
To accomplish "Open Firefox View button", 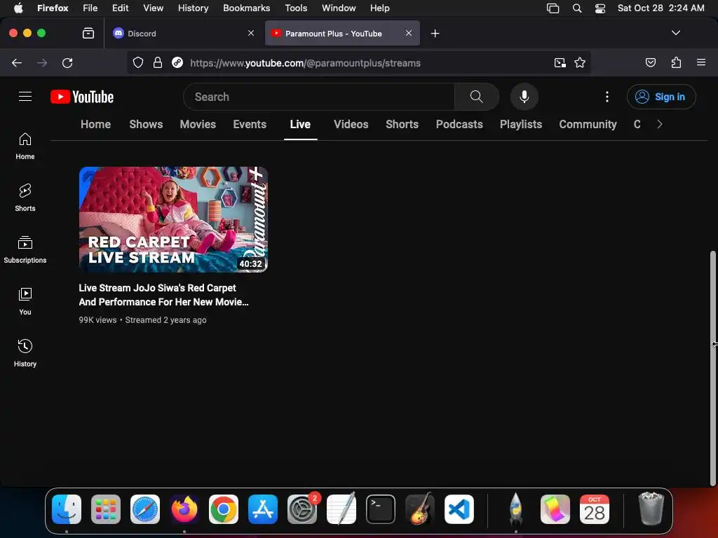I will pyautogui.click(x=88, y=34).
